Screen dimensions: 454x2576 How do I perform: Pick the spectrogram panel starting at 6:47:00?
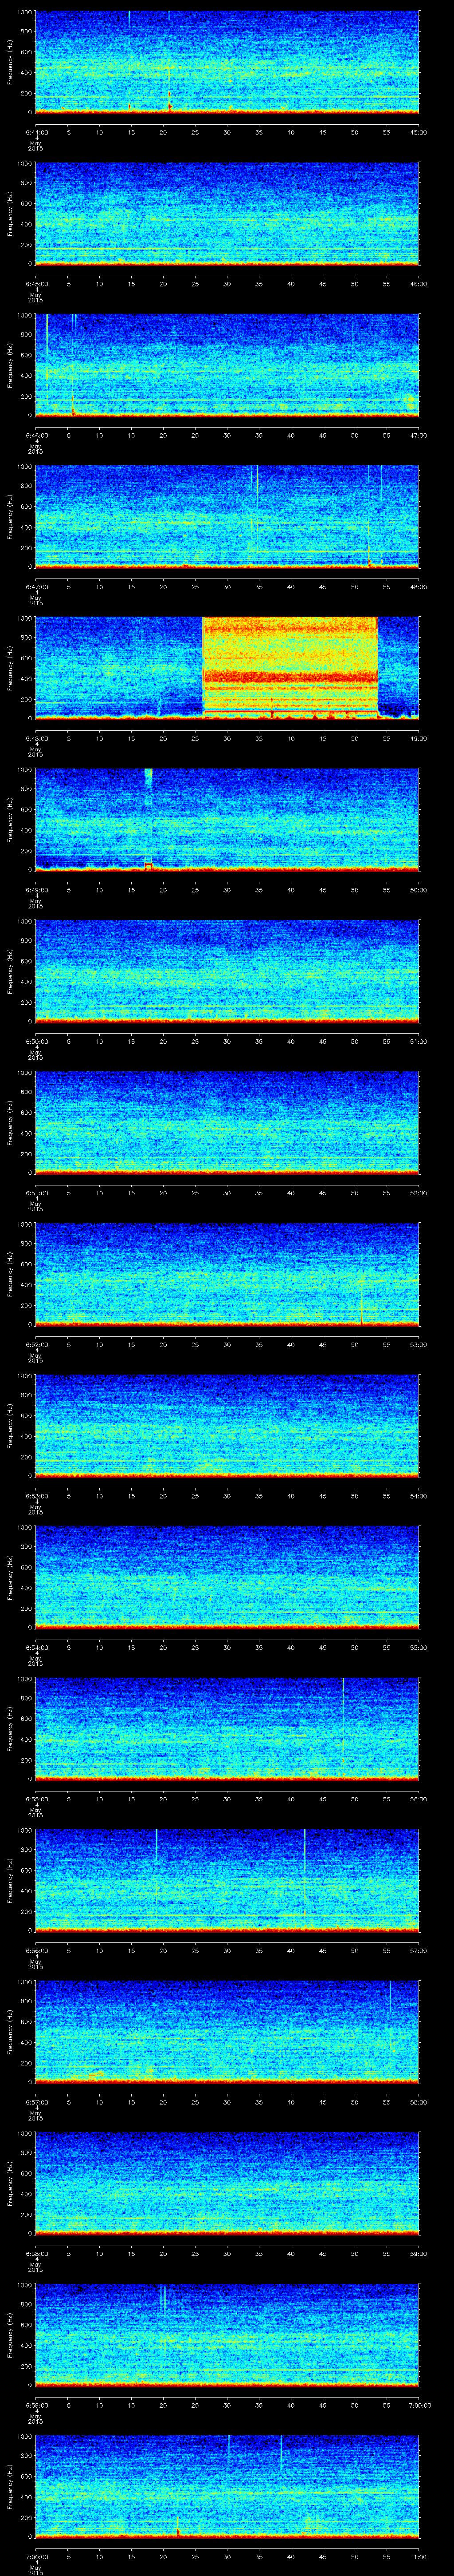[x=227, y=516]
